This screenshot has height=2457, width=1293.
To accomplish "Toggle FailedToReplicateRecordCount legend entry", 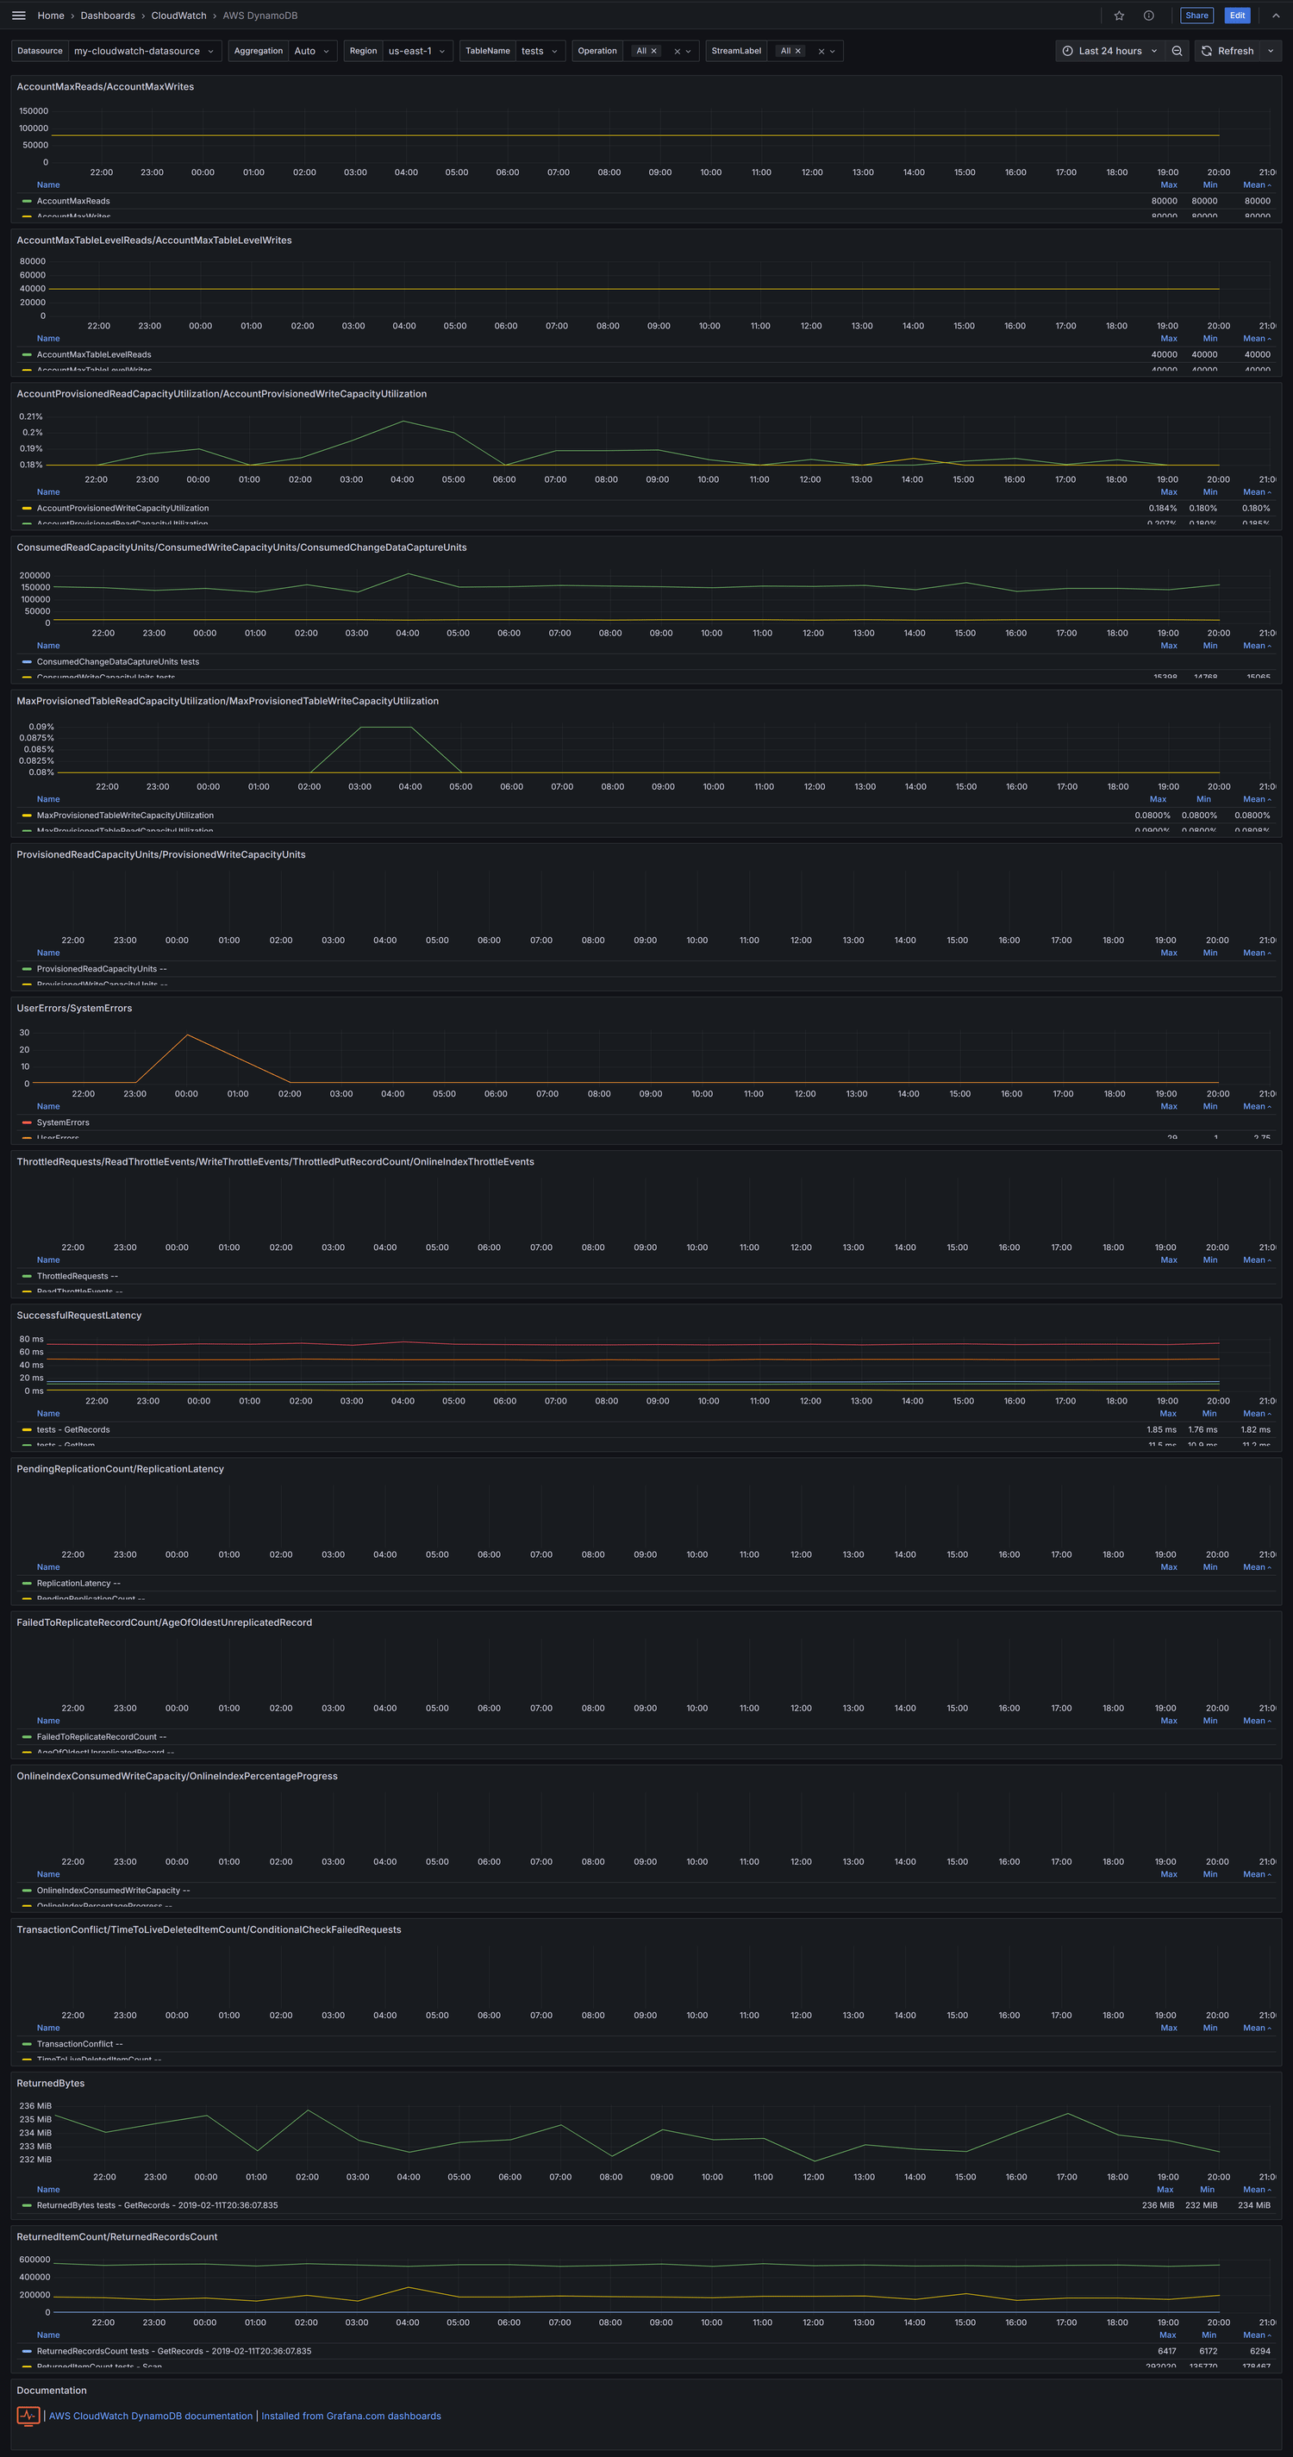I will pos(101,1737).
